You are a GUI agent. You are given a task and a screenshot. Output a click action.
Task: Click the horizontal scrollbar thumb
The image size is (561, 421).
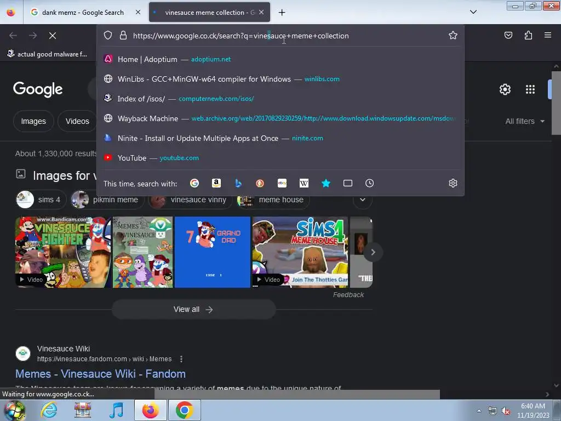[297, 394]
